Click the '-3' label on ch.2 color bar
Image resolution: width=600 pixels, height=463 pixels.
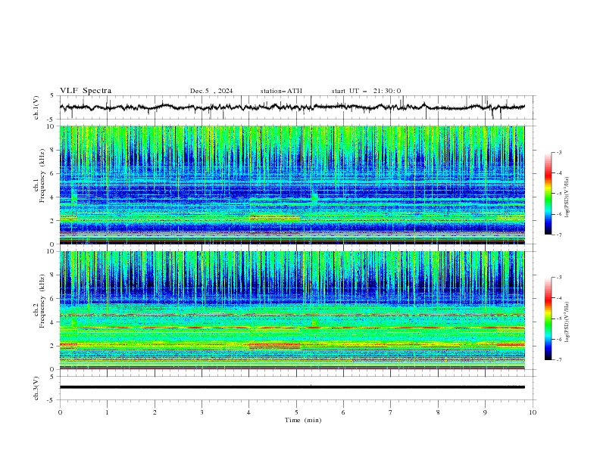[x=559, y=278]
